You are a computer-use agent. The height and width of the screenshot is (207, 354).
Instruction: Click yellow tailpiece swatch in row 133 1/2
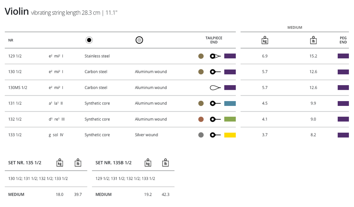pyautogui.click(x=230, y=135)
